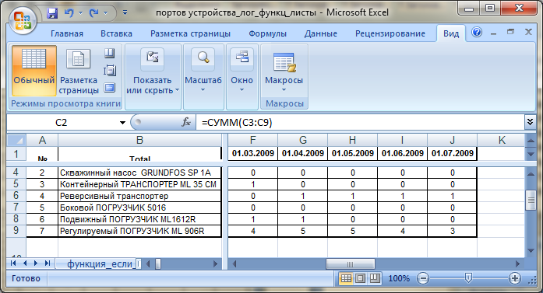
Task: Undo the last action
Action: (69, 13)
